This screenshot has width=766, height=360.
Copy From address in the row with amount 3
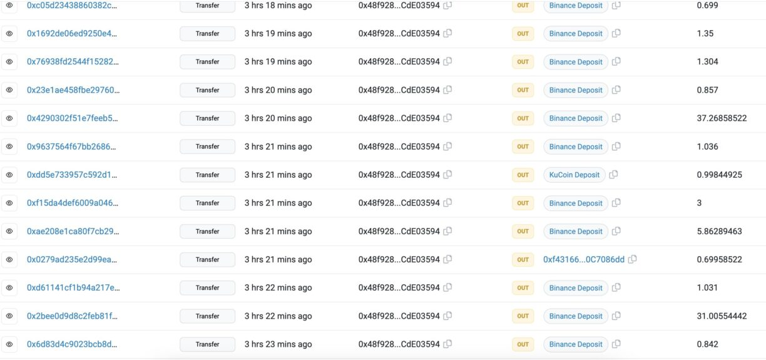[447, 203]
